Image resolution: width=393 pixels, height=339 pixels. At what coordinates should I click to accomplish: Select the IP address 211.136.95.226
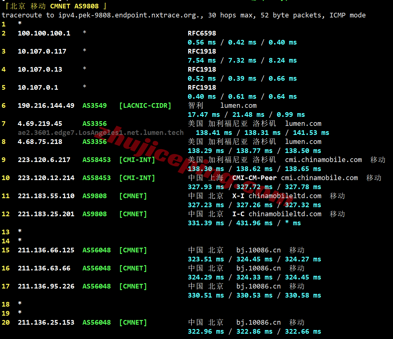(x=46, y=286)
